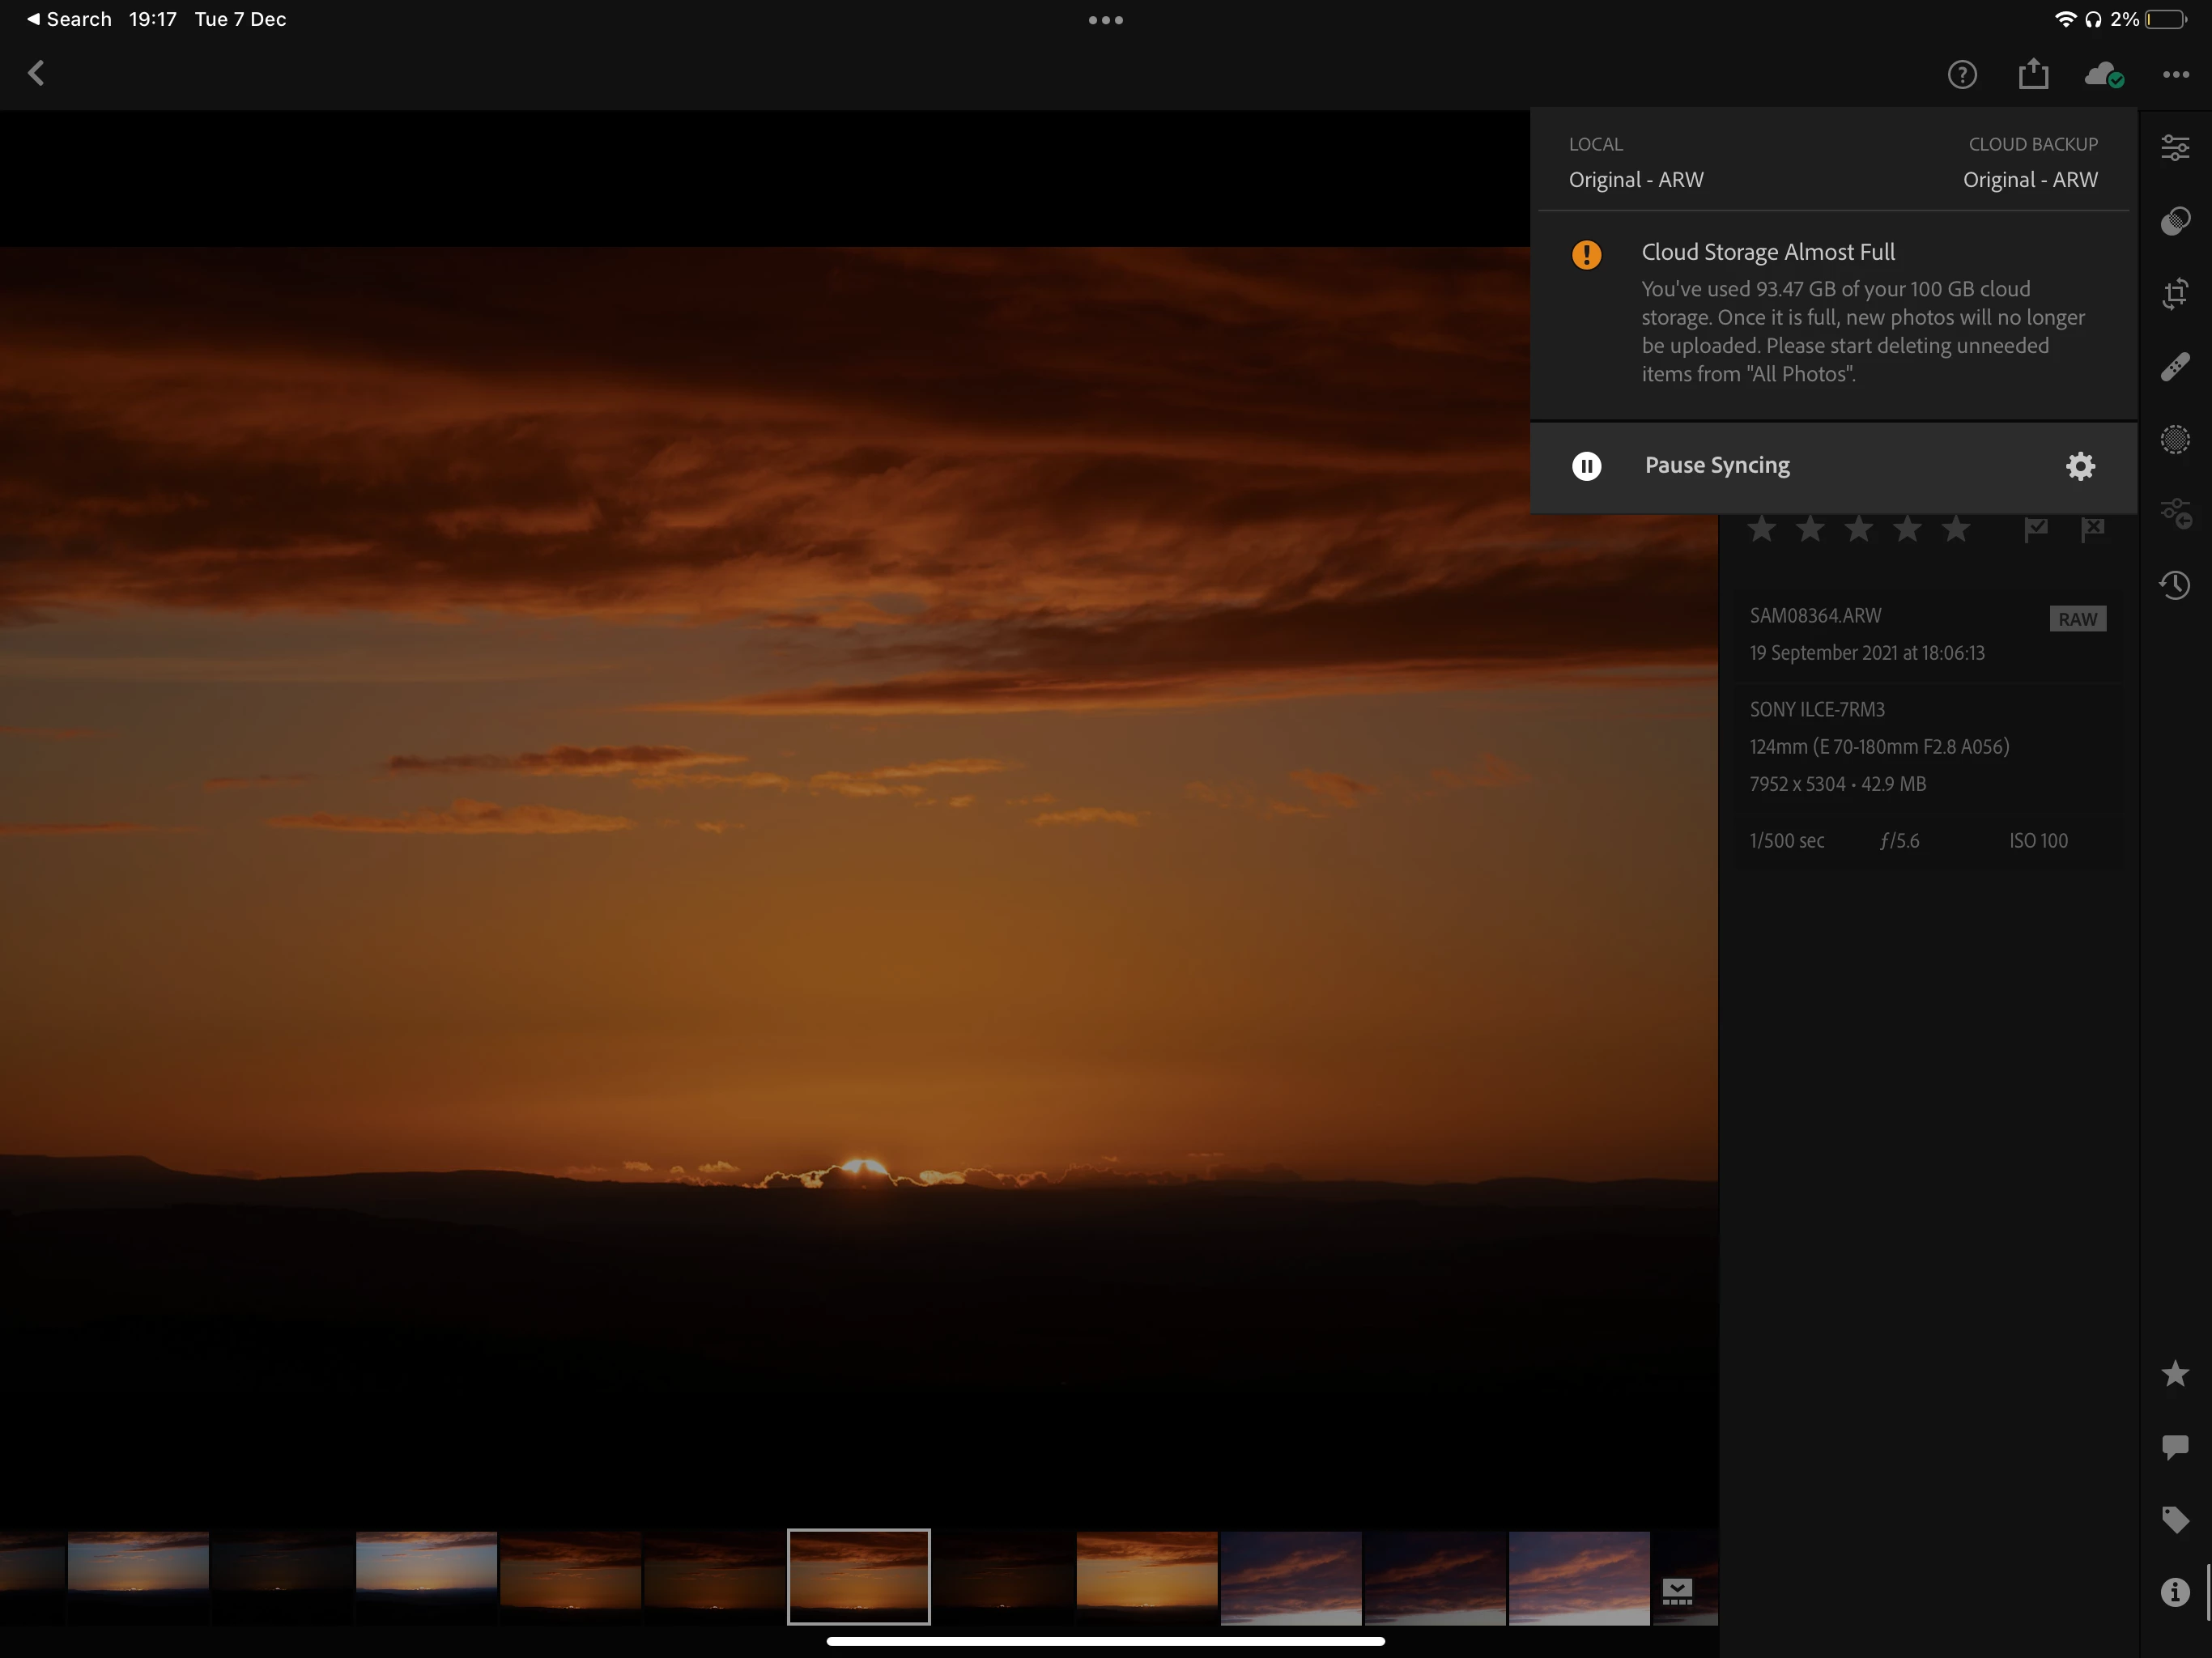This screenshot has width=2212, height=1658.
Task: Select the first blue sky filmstrip thumbnail
Action: (x=138, y=1576)
